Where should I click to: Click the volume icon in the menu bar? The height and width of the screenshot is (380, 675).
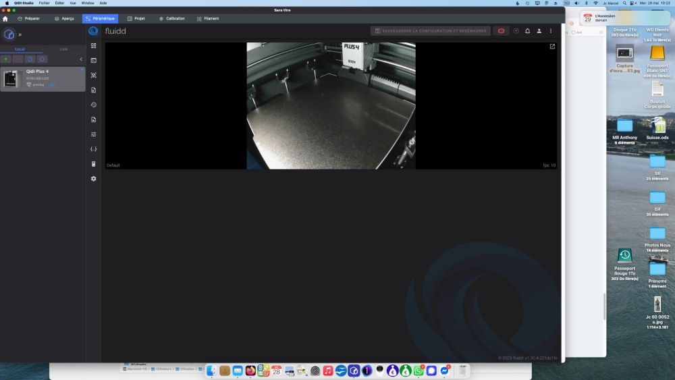click(x=577, y=3)
